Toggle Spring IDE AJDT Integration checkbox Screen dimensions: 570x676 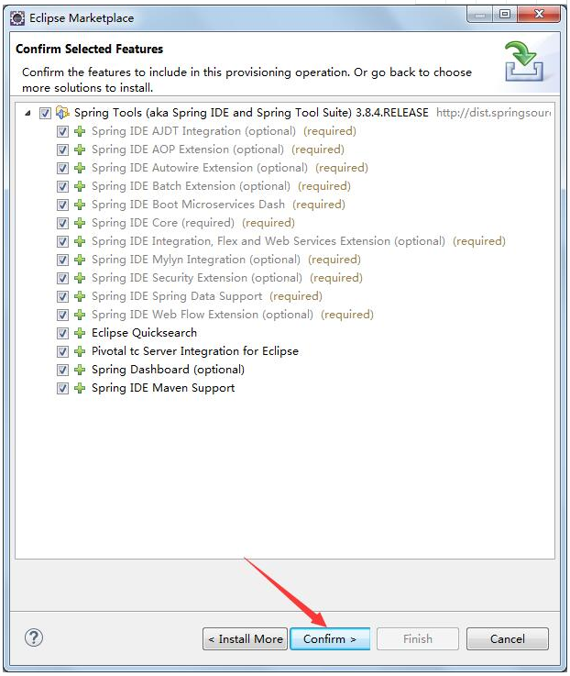62,131
